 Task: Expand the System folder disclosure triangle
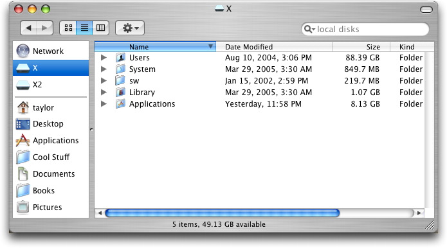pos(104,69)
